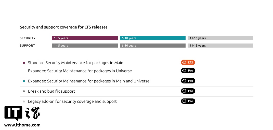The height and width of the screenshot is (130, 273).
Task: Click Pro badge for break and bug fix
Action: [x=188, y=91]
